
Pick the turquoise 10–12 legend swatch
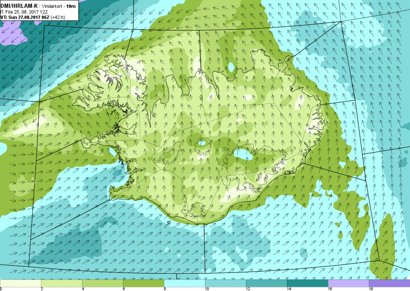point(225,283)
